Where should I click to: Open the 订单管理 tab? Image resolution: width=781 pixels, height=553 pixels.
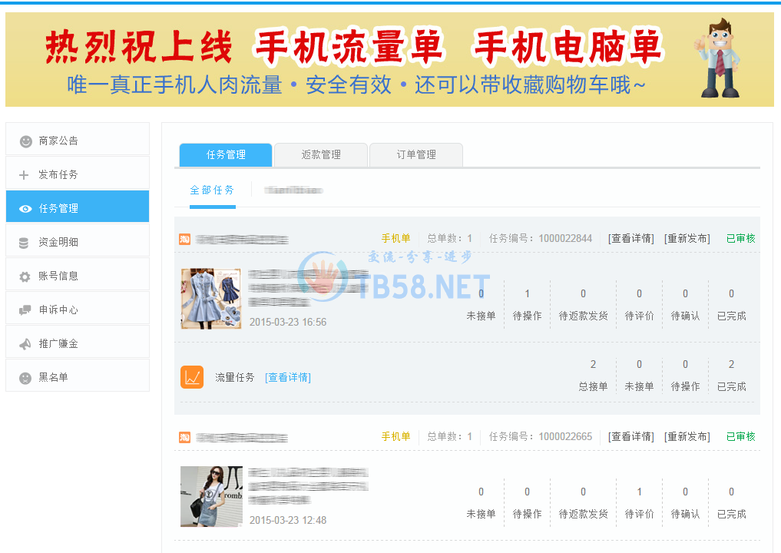click(x=416, y=155)
